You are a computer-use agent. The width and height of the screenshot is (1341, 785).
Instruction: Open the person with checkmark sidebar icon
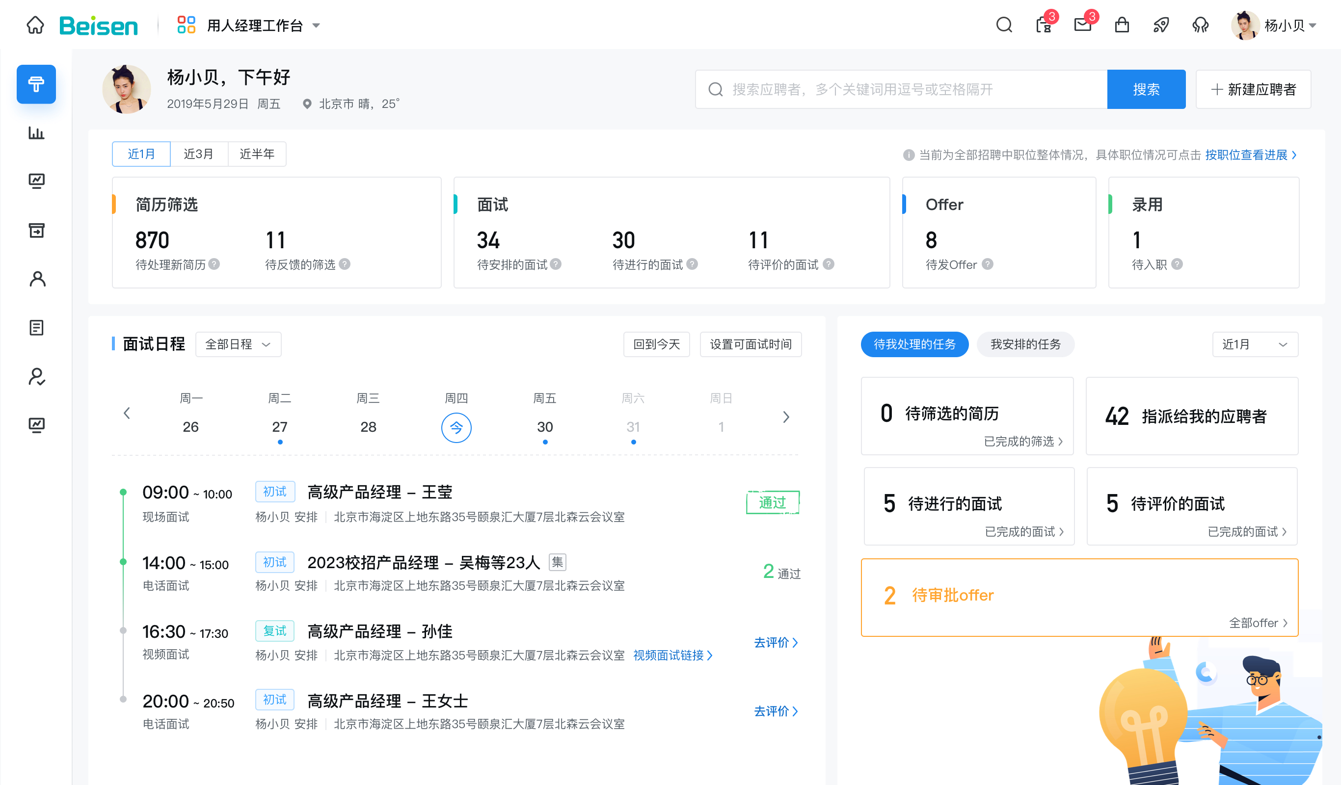pos(37,376)
